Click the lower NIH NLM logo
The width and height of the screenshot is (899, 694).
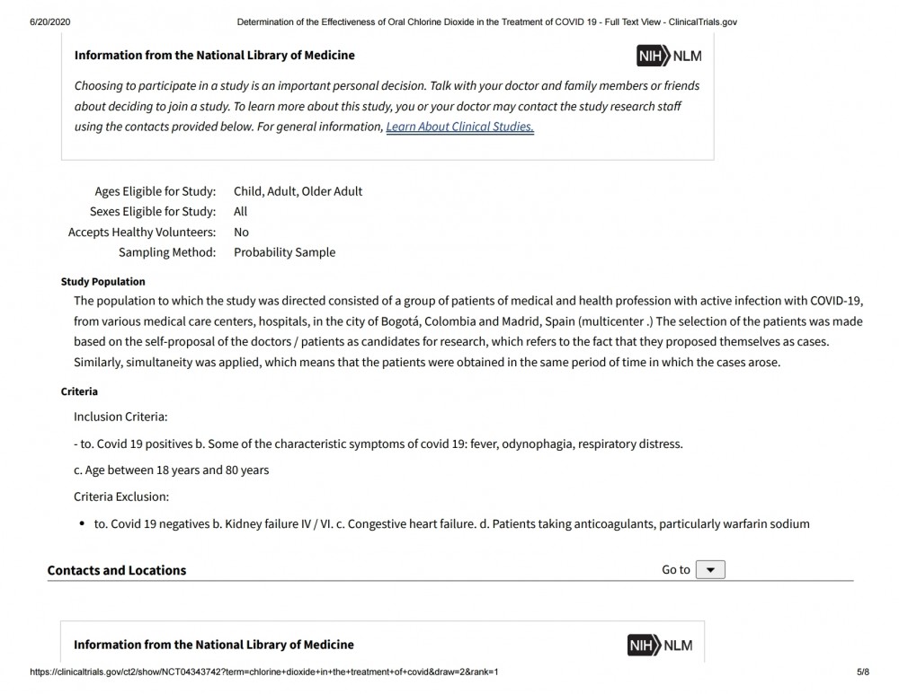660,645
